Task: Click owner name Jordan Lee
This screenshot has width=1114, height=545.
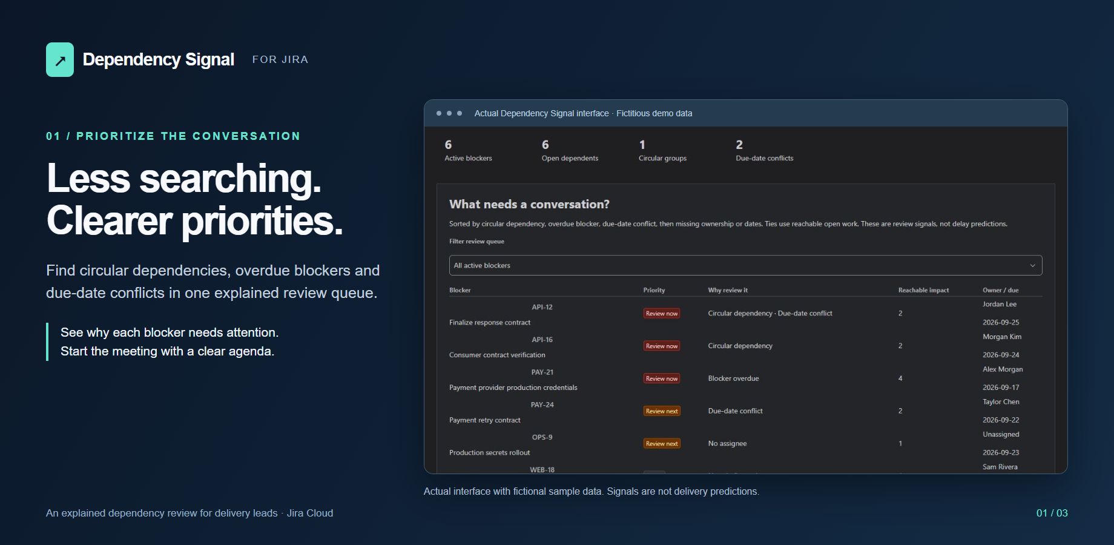Action: 999,304
